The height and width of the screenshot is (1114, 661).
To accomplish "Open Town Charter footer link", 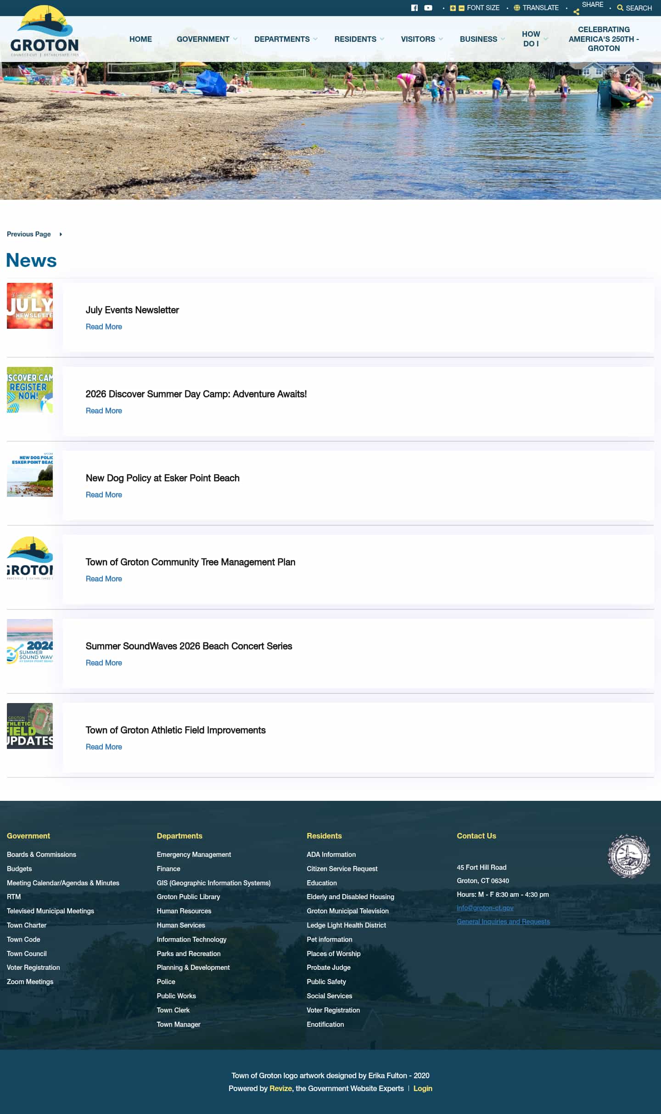I will coord(27,925).
